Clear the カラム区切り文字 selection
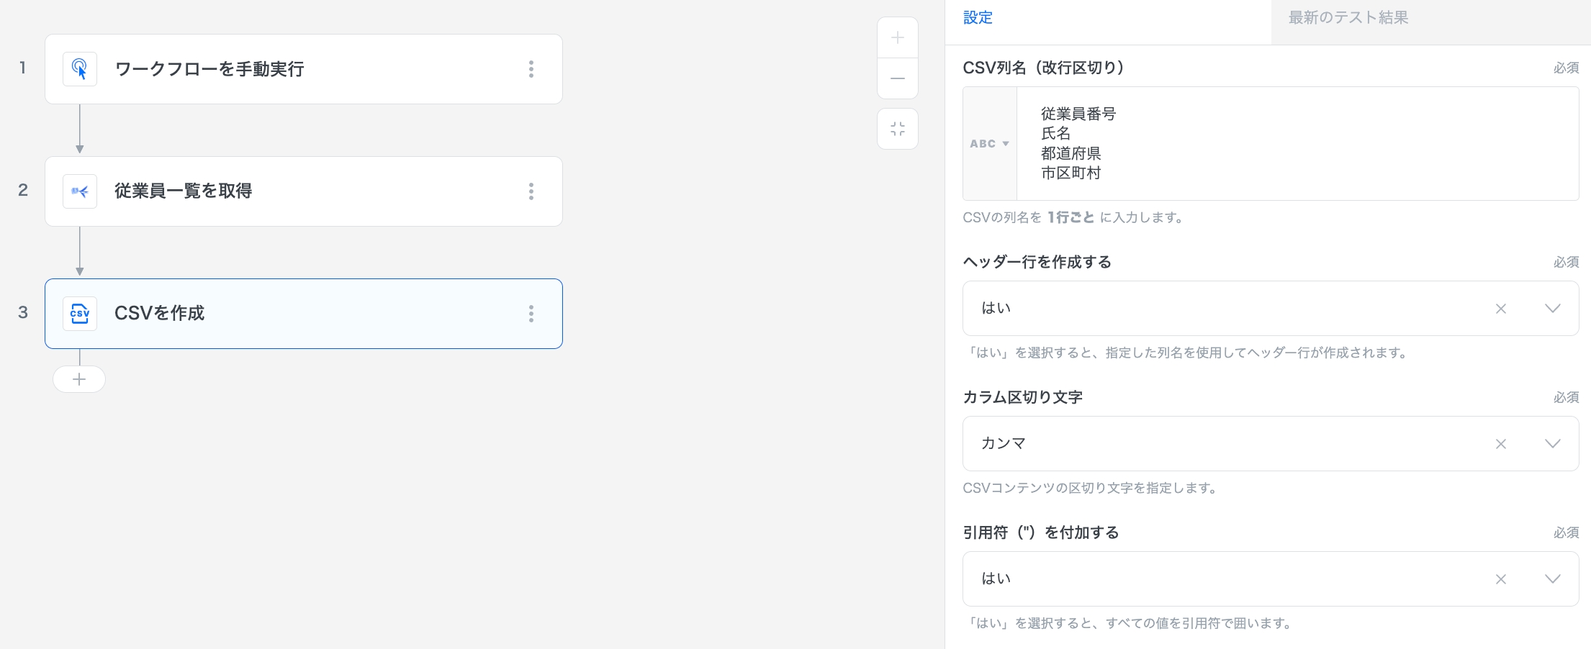The image size is (1591, 649). (1501, 444)
